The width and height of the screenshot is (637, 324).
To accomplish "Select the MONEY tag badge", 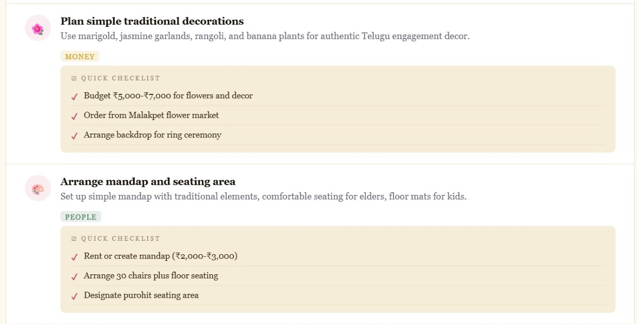I will tap(79, 57).
